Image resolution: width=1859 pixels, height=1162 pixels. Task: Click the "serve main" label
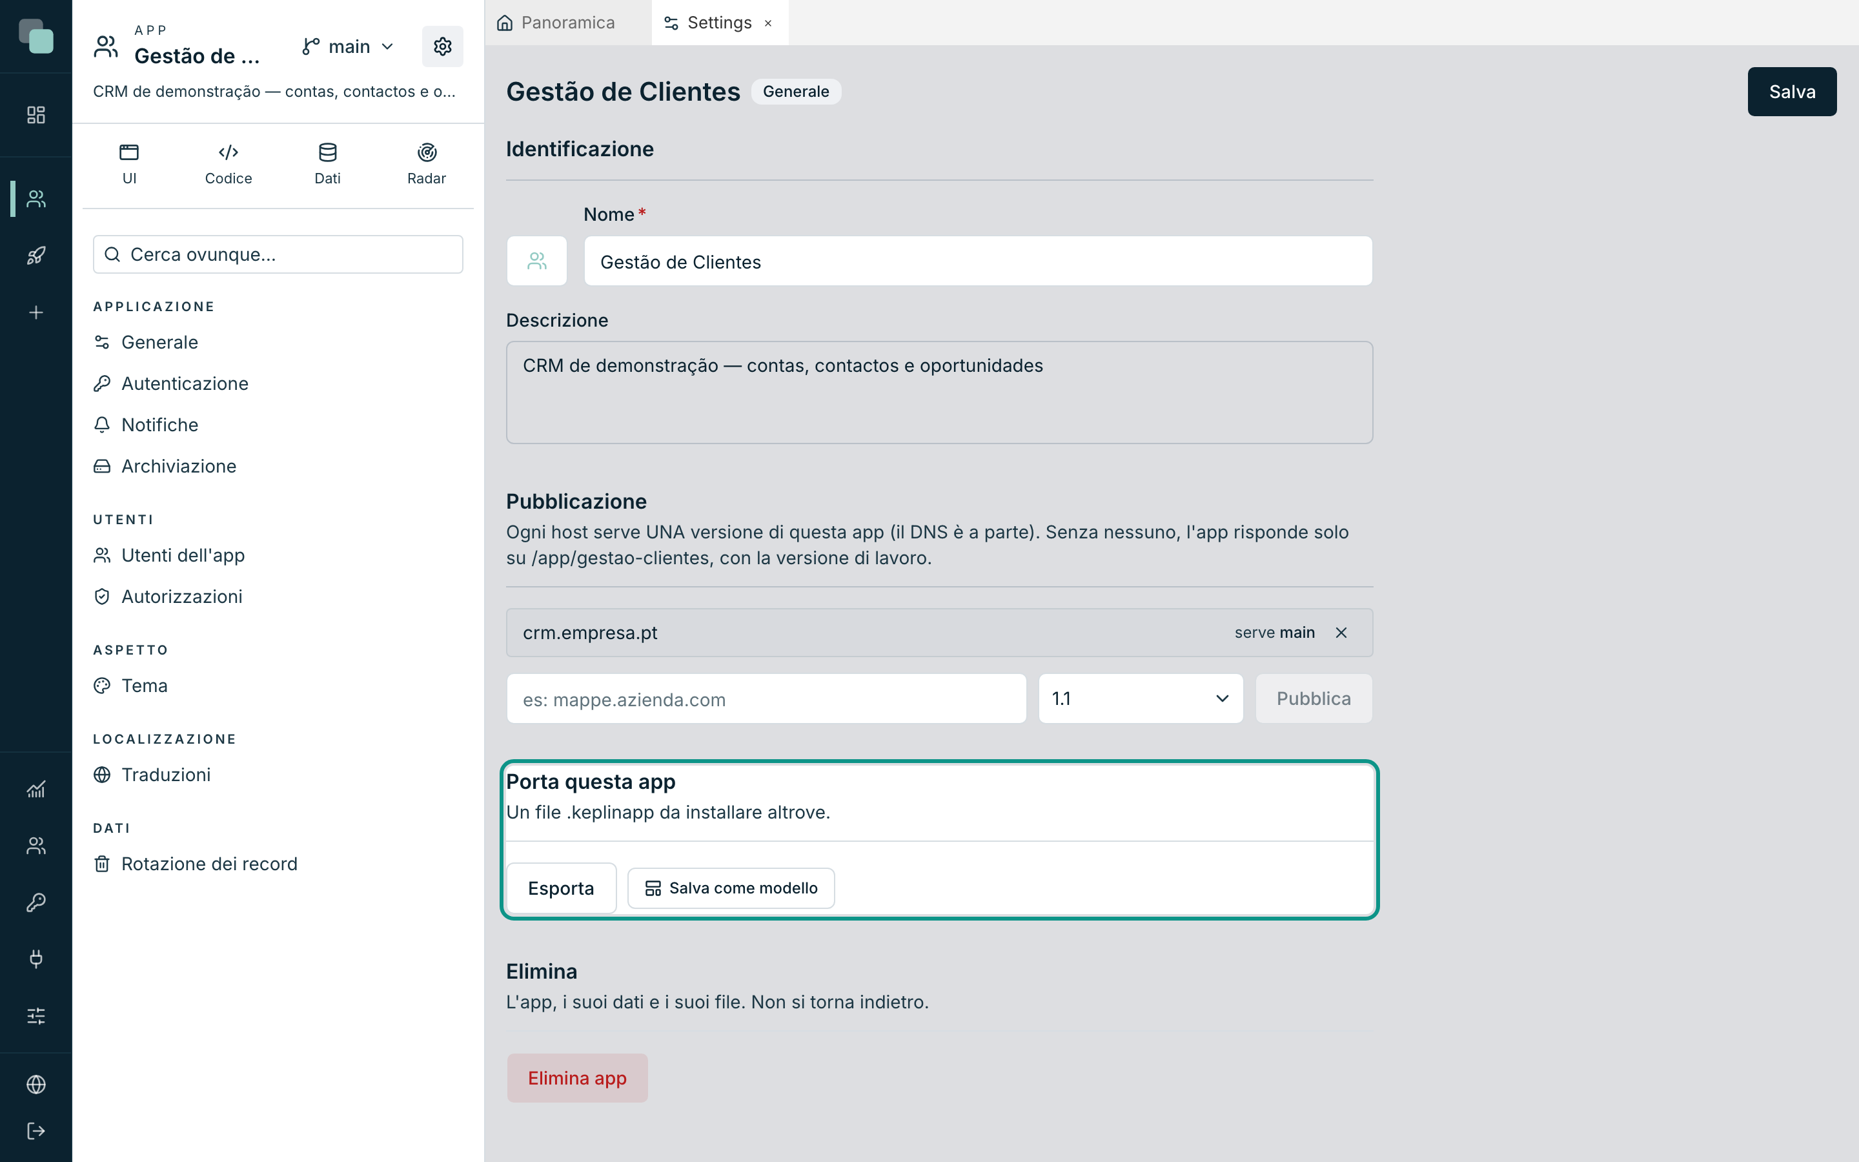(x=1274, y=633)
